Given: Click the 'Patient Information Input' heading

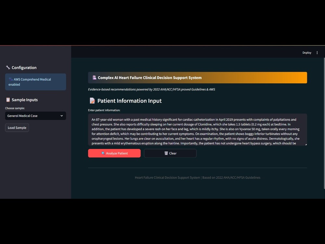Looking at the screenshot, I should (129, 101).
